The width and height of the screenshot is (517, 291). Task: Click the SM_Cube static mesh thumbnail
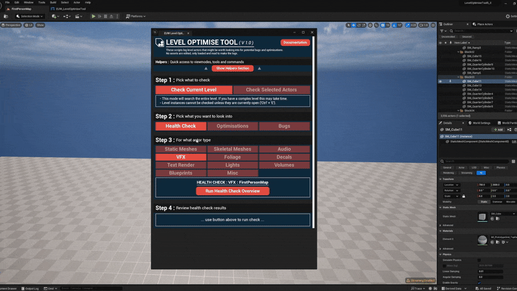(482, 217)
